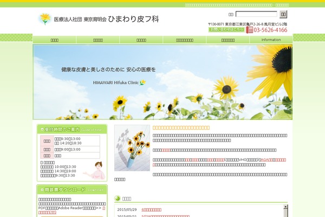Click the small leaf icon beside HIMAWARI Hifuka Clinic
Viewport: 325px width, 217px height.
click(x=142, y=82)
